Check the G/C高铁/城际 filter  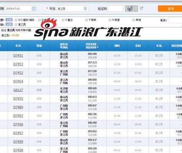16,20
